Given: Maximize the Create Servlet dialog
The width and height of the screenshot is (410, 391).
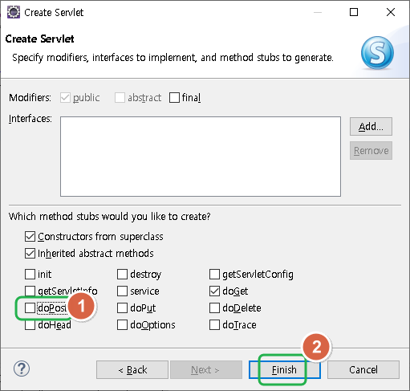Looking at the screenshot, I should point(354,12).
